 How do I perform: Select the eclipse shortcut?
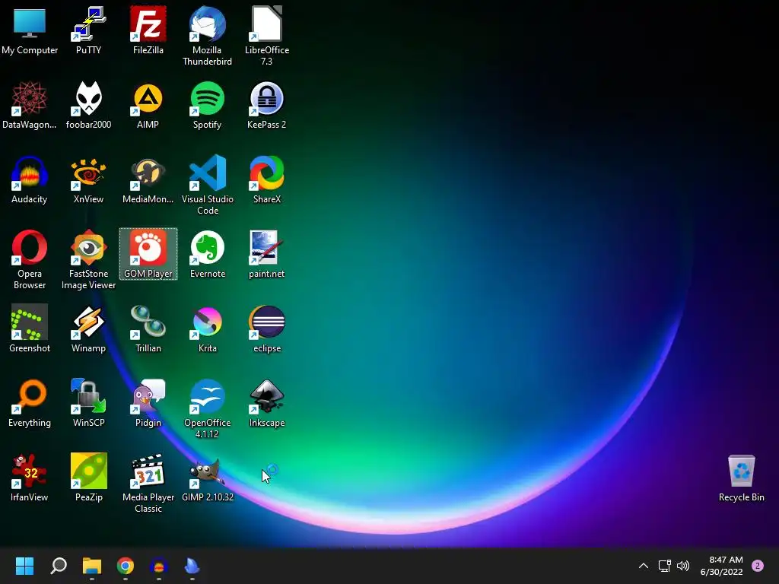[x=267, y=328]
